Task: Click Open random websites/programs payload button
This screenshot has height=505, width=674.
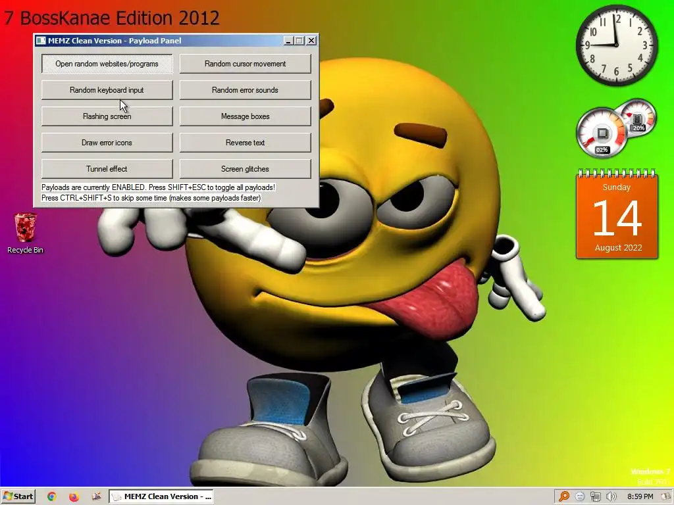Action: (107, 64)
